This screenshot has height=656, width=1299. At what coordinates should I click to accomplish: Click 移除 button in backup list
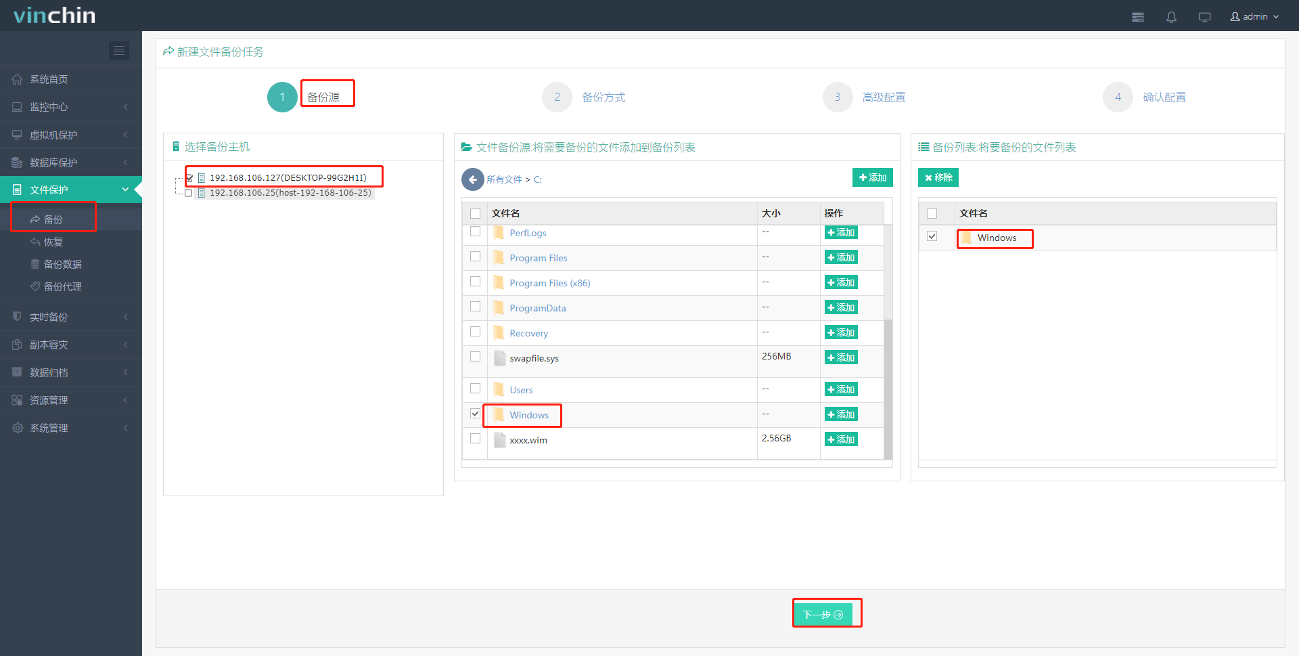(938, 177)
